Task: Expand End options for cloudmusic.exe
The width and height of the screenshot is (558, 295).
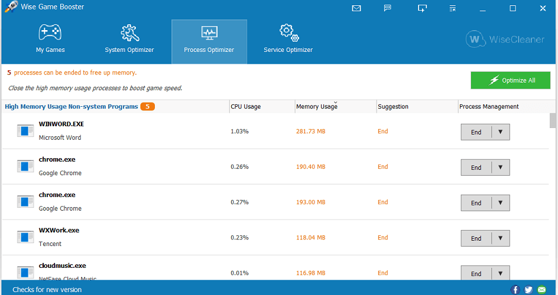Action: 500,273
